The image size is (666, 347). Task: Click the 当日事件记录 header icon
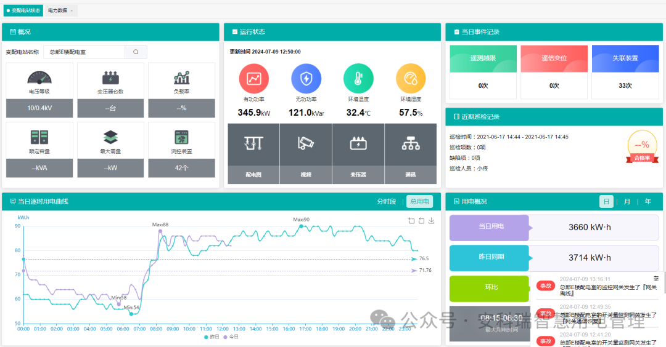456,32
